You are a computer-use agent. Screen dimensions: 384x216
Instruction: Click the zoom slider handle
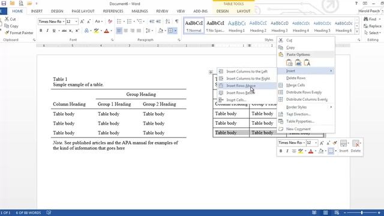click(x=362, y=213)
